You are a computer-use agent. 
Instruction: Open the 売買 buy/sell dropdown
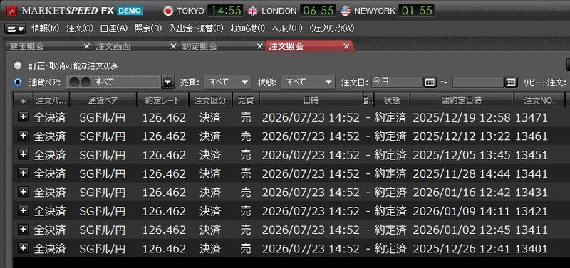point(227,82)
